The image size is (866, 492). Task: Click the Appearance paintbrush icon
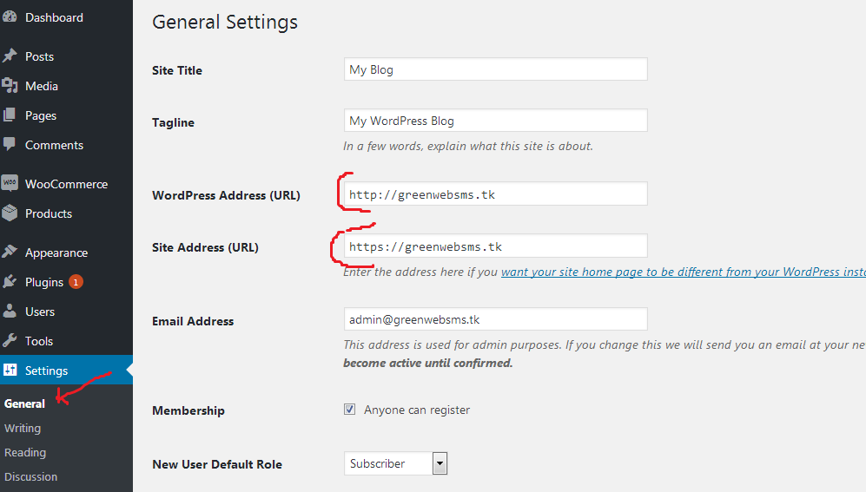10,253
